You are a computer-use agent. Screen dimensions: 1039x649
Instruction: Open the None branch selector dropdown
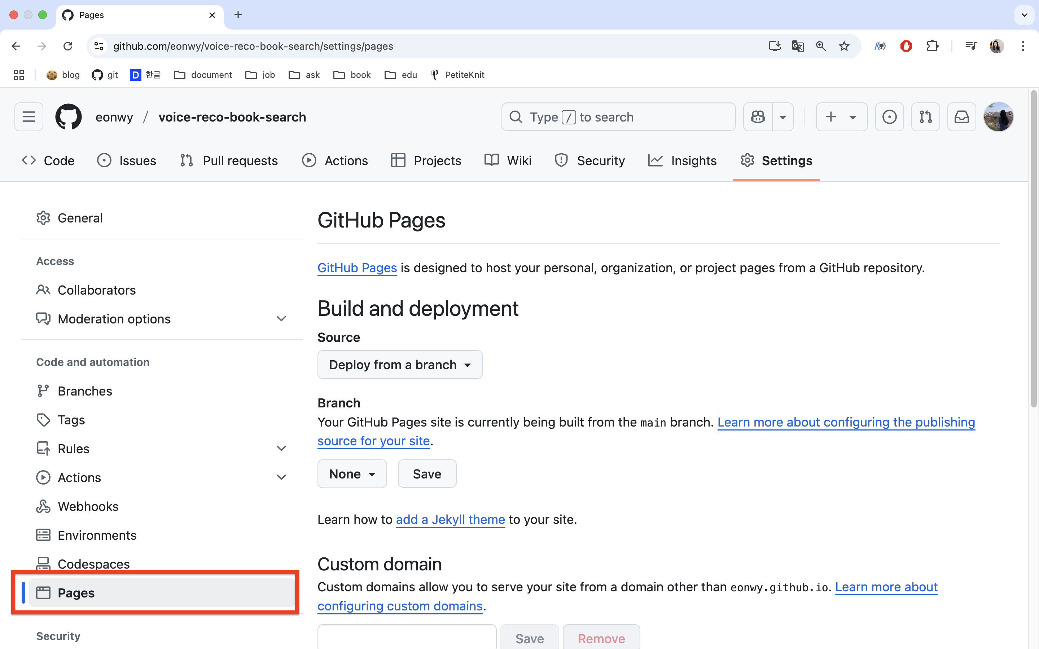click(x=352, y=474)
